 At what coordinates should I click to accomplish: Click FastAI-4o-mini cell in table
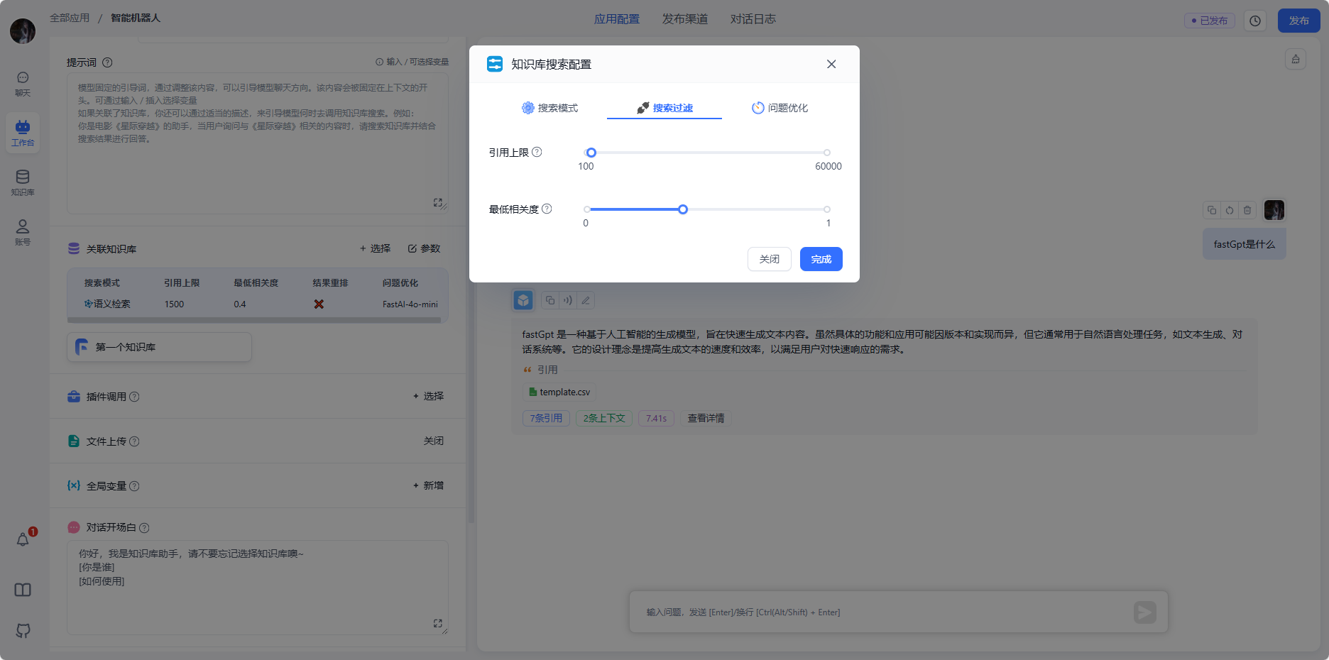[410, 304]
